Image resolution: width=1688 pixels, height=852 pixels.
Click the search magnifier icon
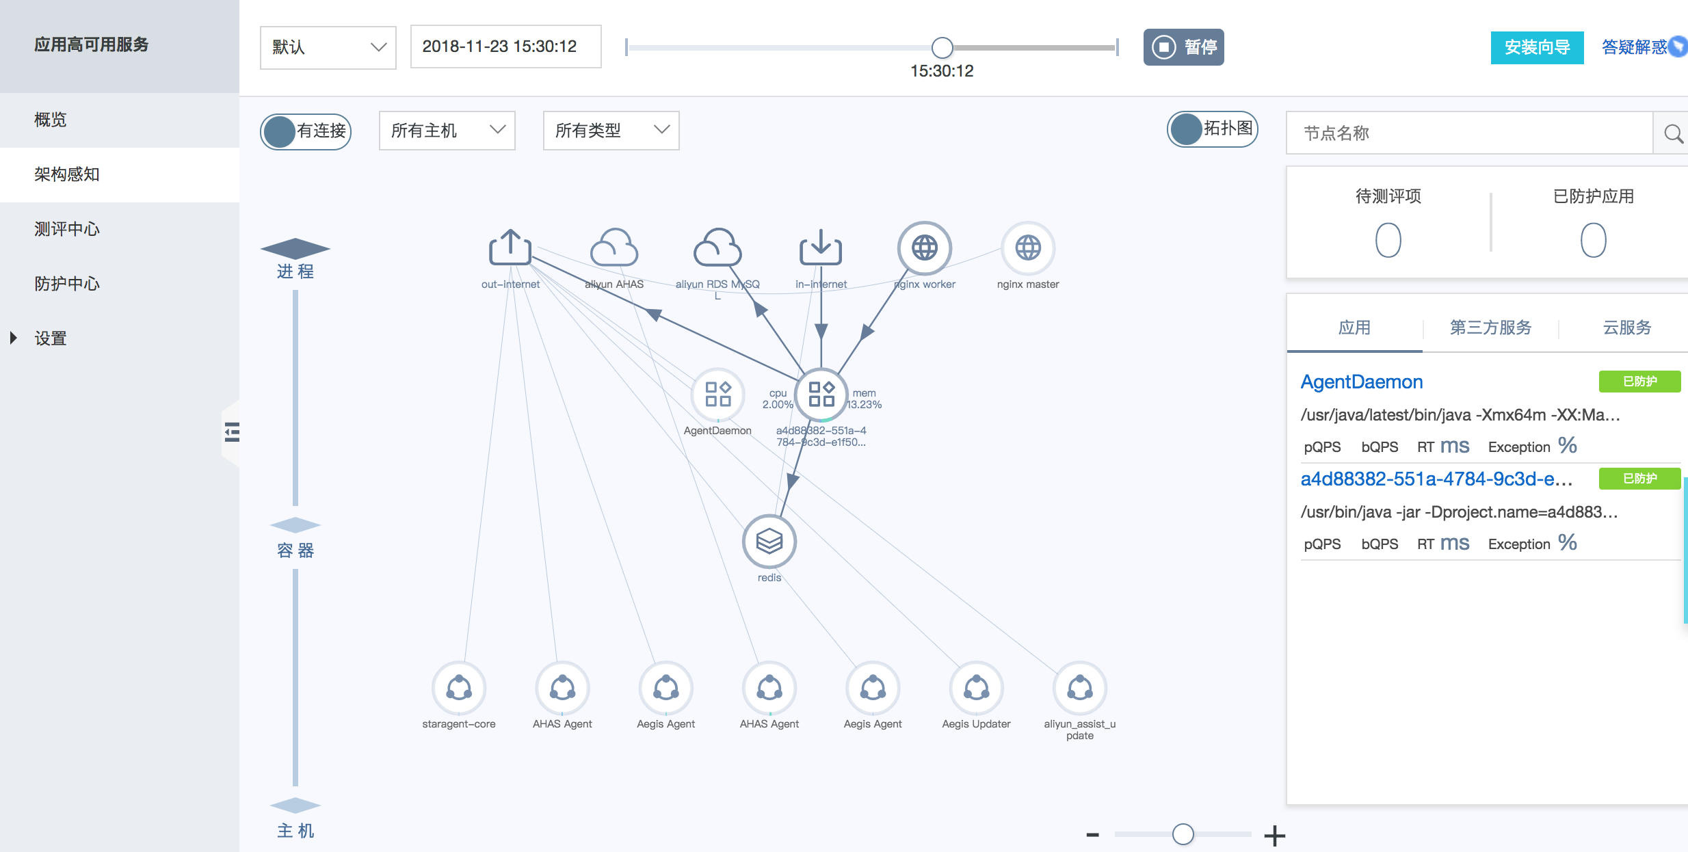tap(1673, 133)
